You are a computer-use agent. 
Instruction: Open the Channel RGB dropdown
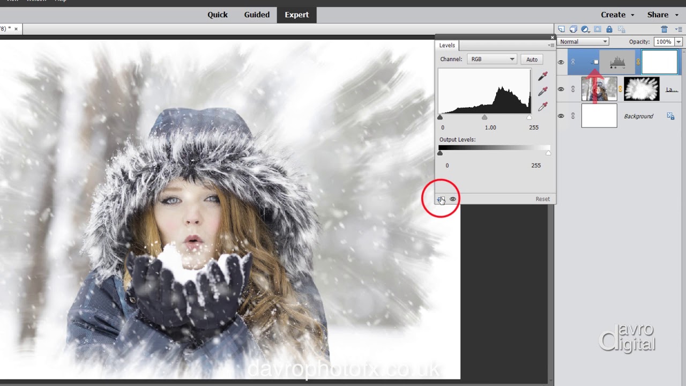pos(491,59)
